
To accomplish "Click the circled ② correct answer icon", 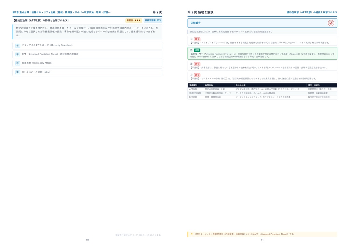I will [331, 23].
